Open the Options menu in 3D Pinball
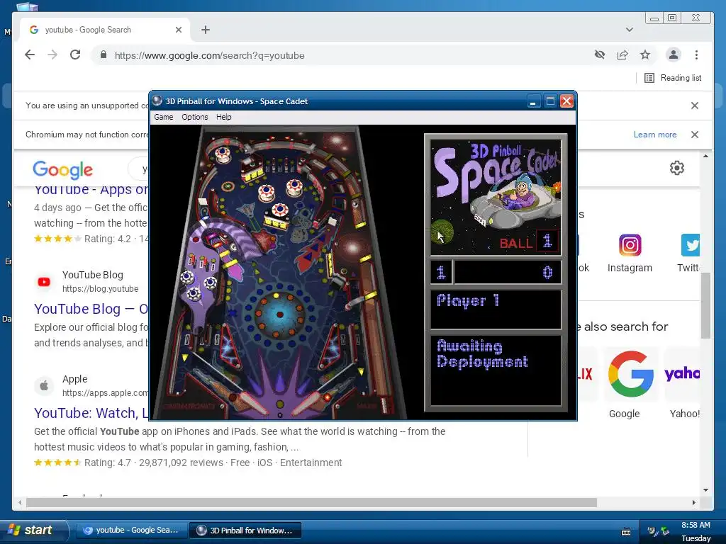This screenshot has width=726, height=544. click(x=194, y=117)
